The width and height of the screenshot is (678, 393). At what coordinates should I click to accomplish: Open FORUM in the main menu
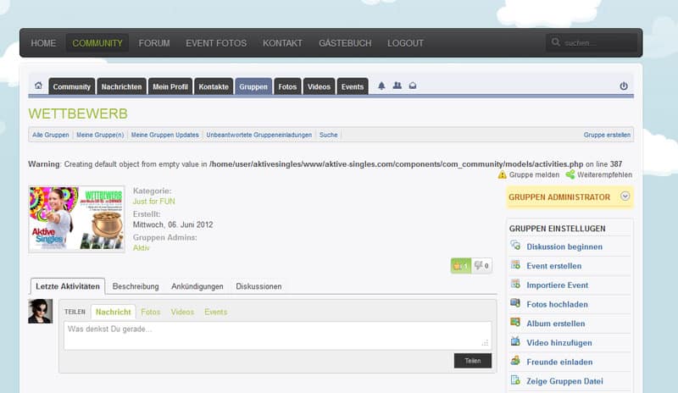(154, 42)
